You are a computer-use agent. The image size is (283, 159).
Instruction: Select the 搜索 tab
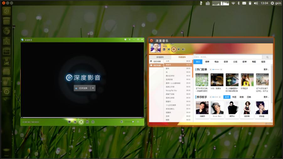coord(263,62)
